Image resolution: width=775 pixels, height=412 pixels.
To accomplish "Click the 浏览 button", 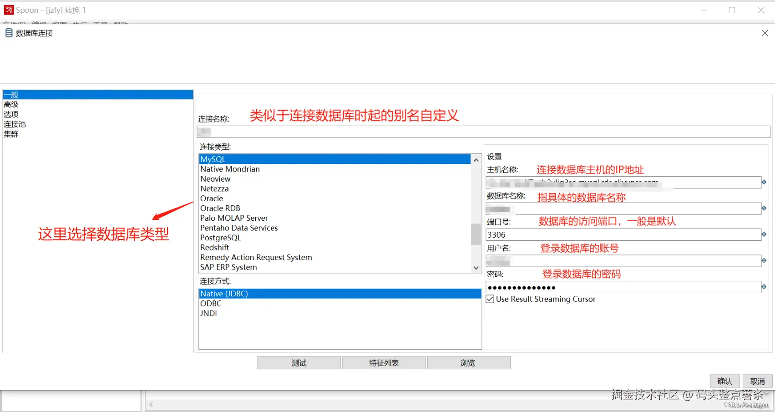I will (469, 363).
